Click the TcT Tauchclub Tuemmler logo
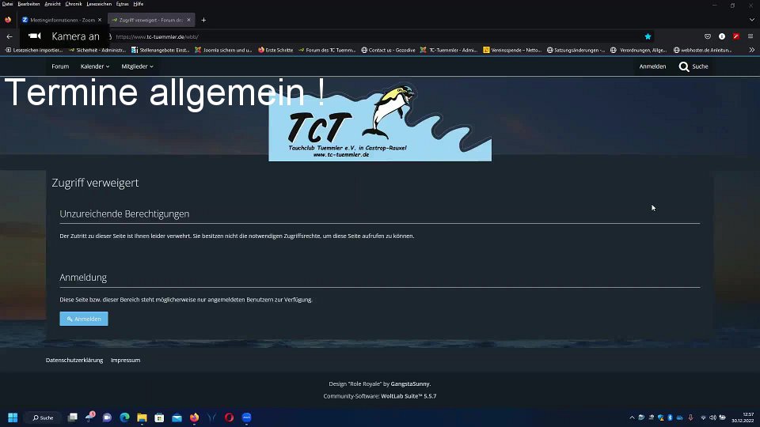760x427 pixels. [379, 127]
